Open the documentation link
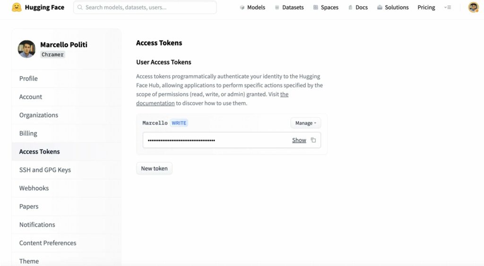This screenshot has height=266, width=484. pos(156,103)
